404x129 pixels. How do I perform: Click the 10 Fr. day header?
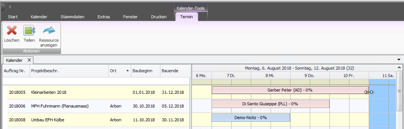349,75
